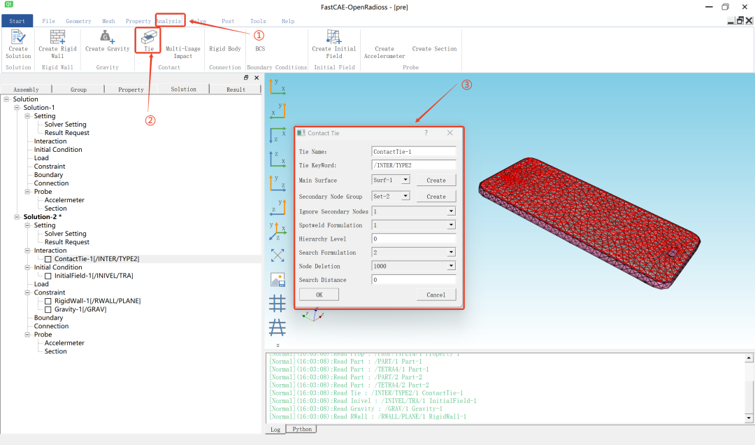Open the Main Surface dropdown
Image resolution: width=755 pixels, height=445 pixels.
(405, 180)
